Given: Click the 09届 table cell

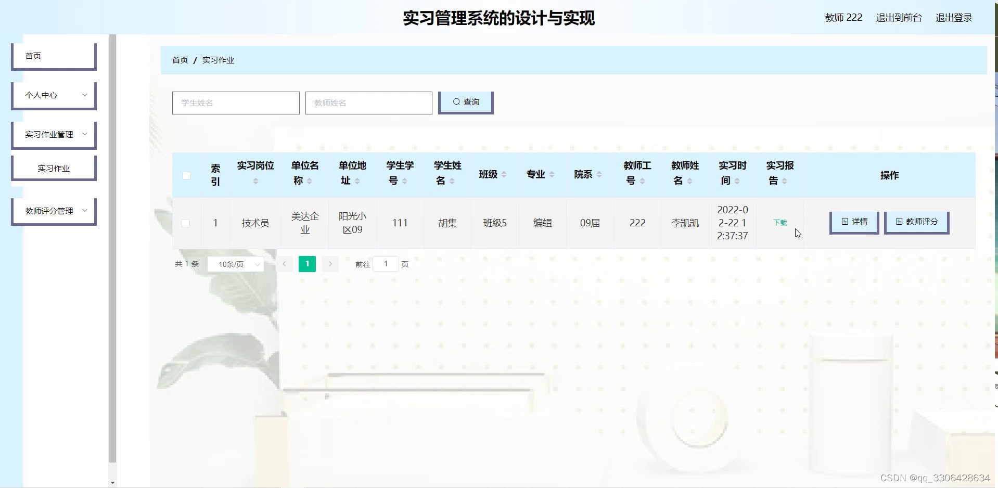Looking at the screenshot, I should (590, 223).
